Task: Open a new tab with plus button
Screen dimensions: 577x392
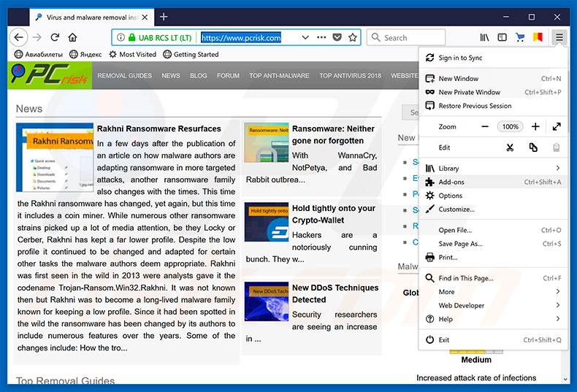Action: pyautogui.click(x=164, y=17)
